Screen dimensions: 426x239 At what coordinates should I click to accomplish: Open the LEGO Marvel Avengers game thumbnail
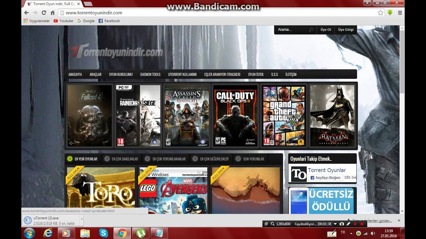(x=173, y=190)
